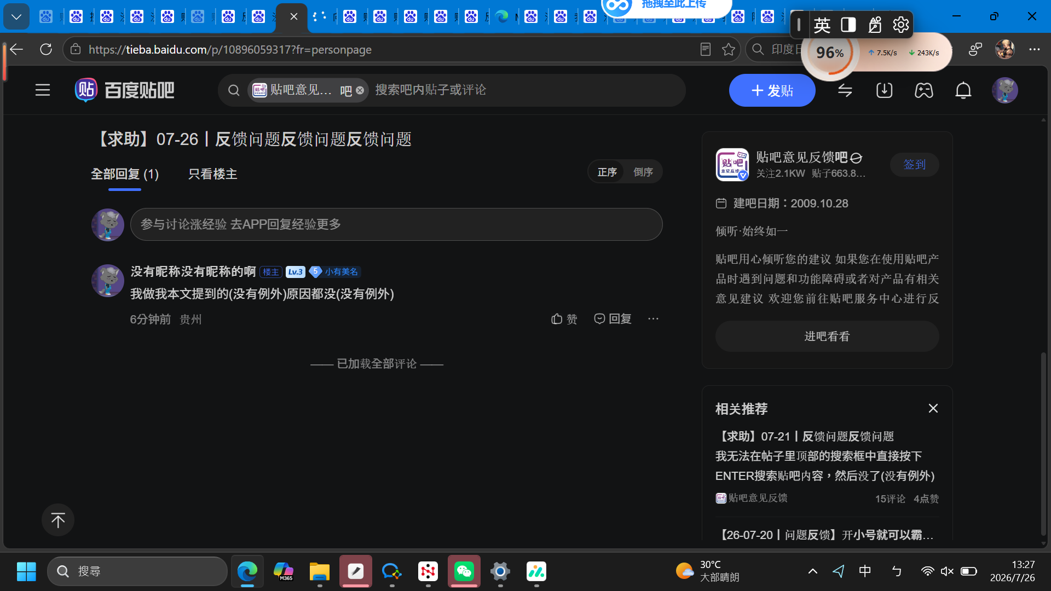1051x591 pixels.
Task: Open WeChat from the taskbar
Action: point(464,571)
